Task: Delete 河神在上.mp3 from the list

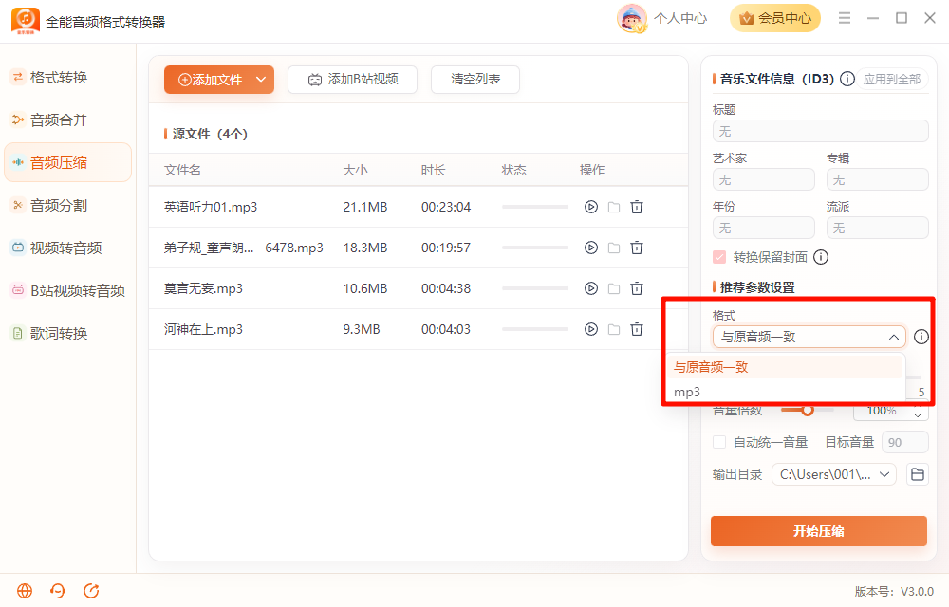Action: click(x=637, y=329)
